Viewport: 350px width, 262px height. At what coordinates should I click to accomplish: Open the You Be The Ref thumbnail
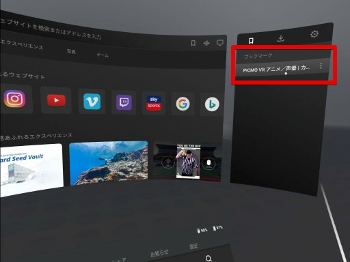187,162
